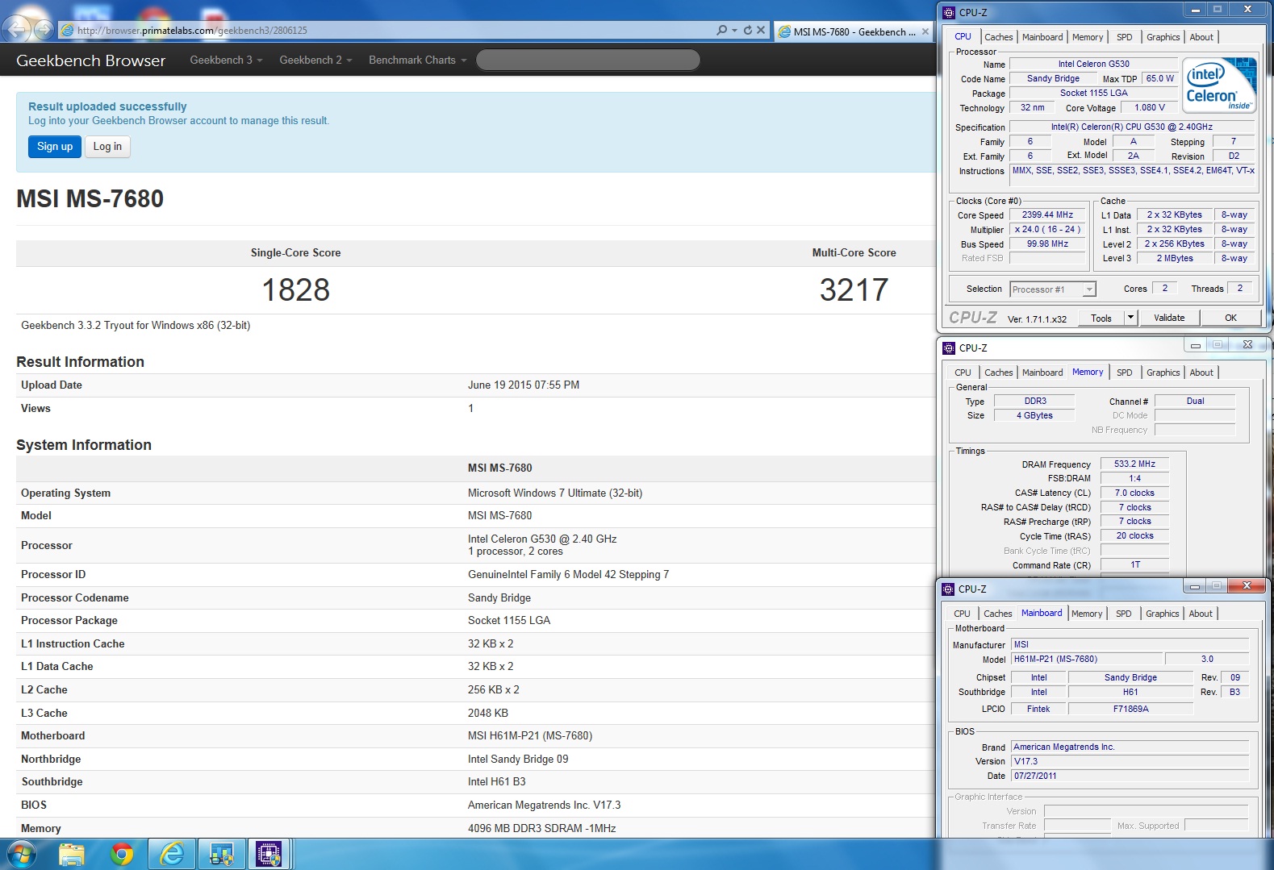
Task: Click the browser address bar URL
Action: tap(192, 31)
